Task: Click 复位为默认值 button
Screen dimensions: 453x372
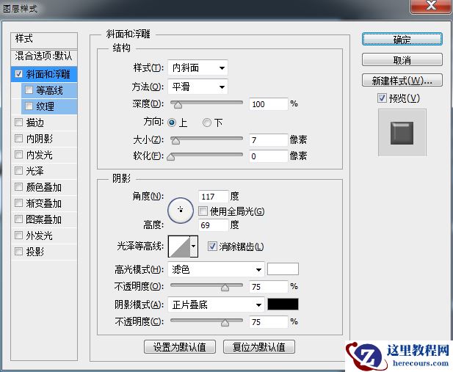Action: 259,347
